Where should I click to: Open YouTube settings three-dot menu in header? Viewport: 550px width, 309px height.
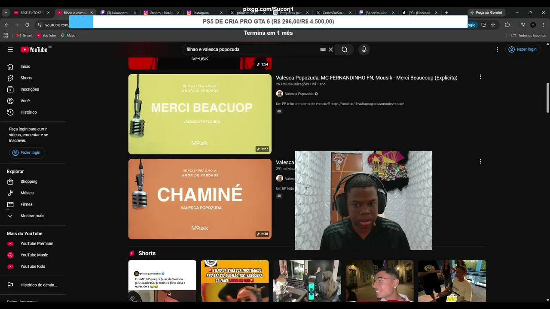coord(497,49)
